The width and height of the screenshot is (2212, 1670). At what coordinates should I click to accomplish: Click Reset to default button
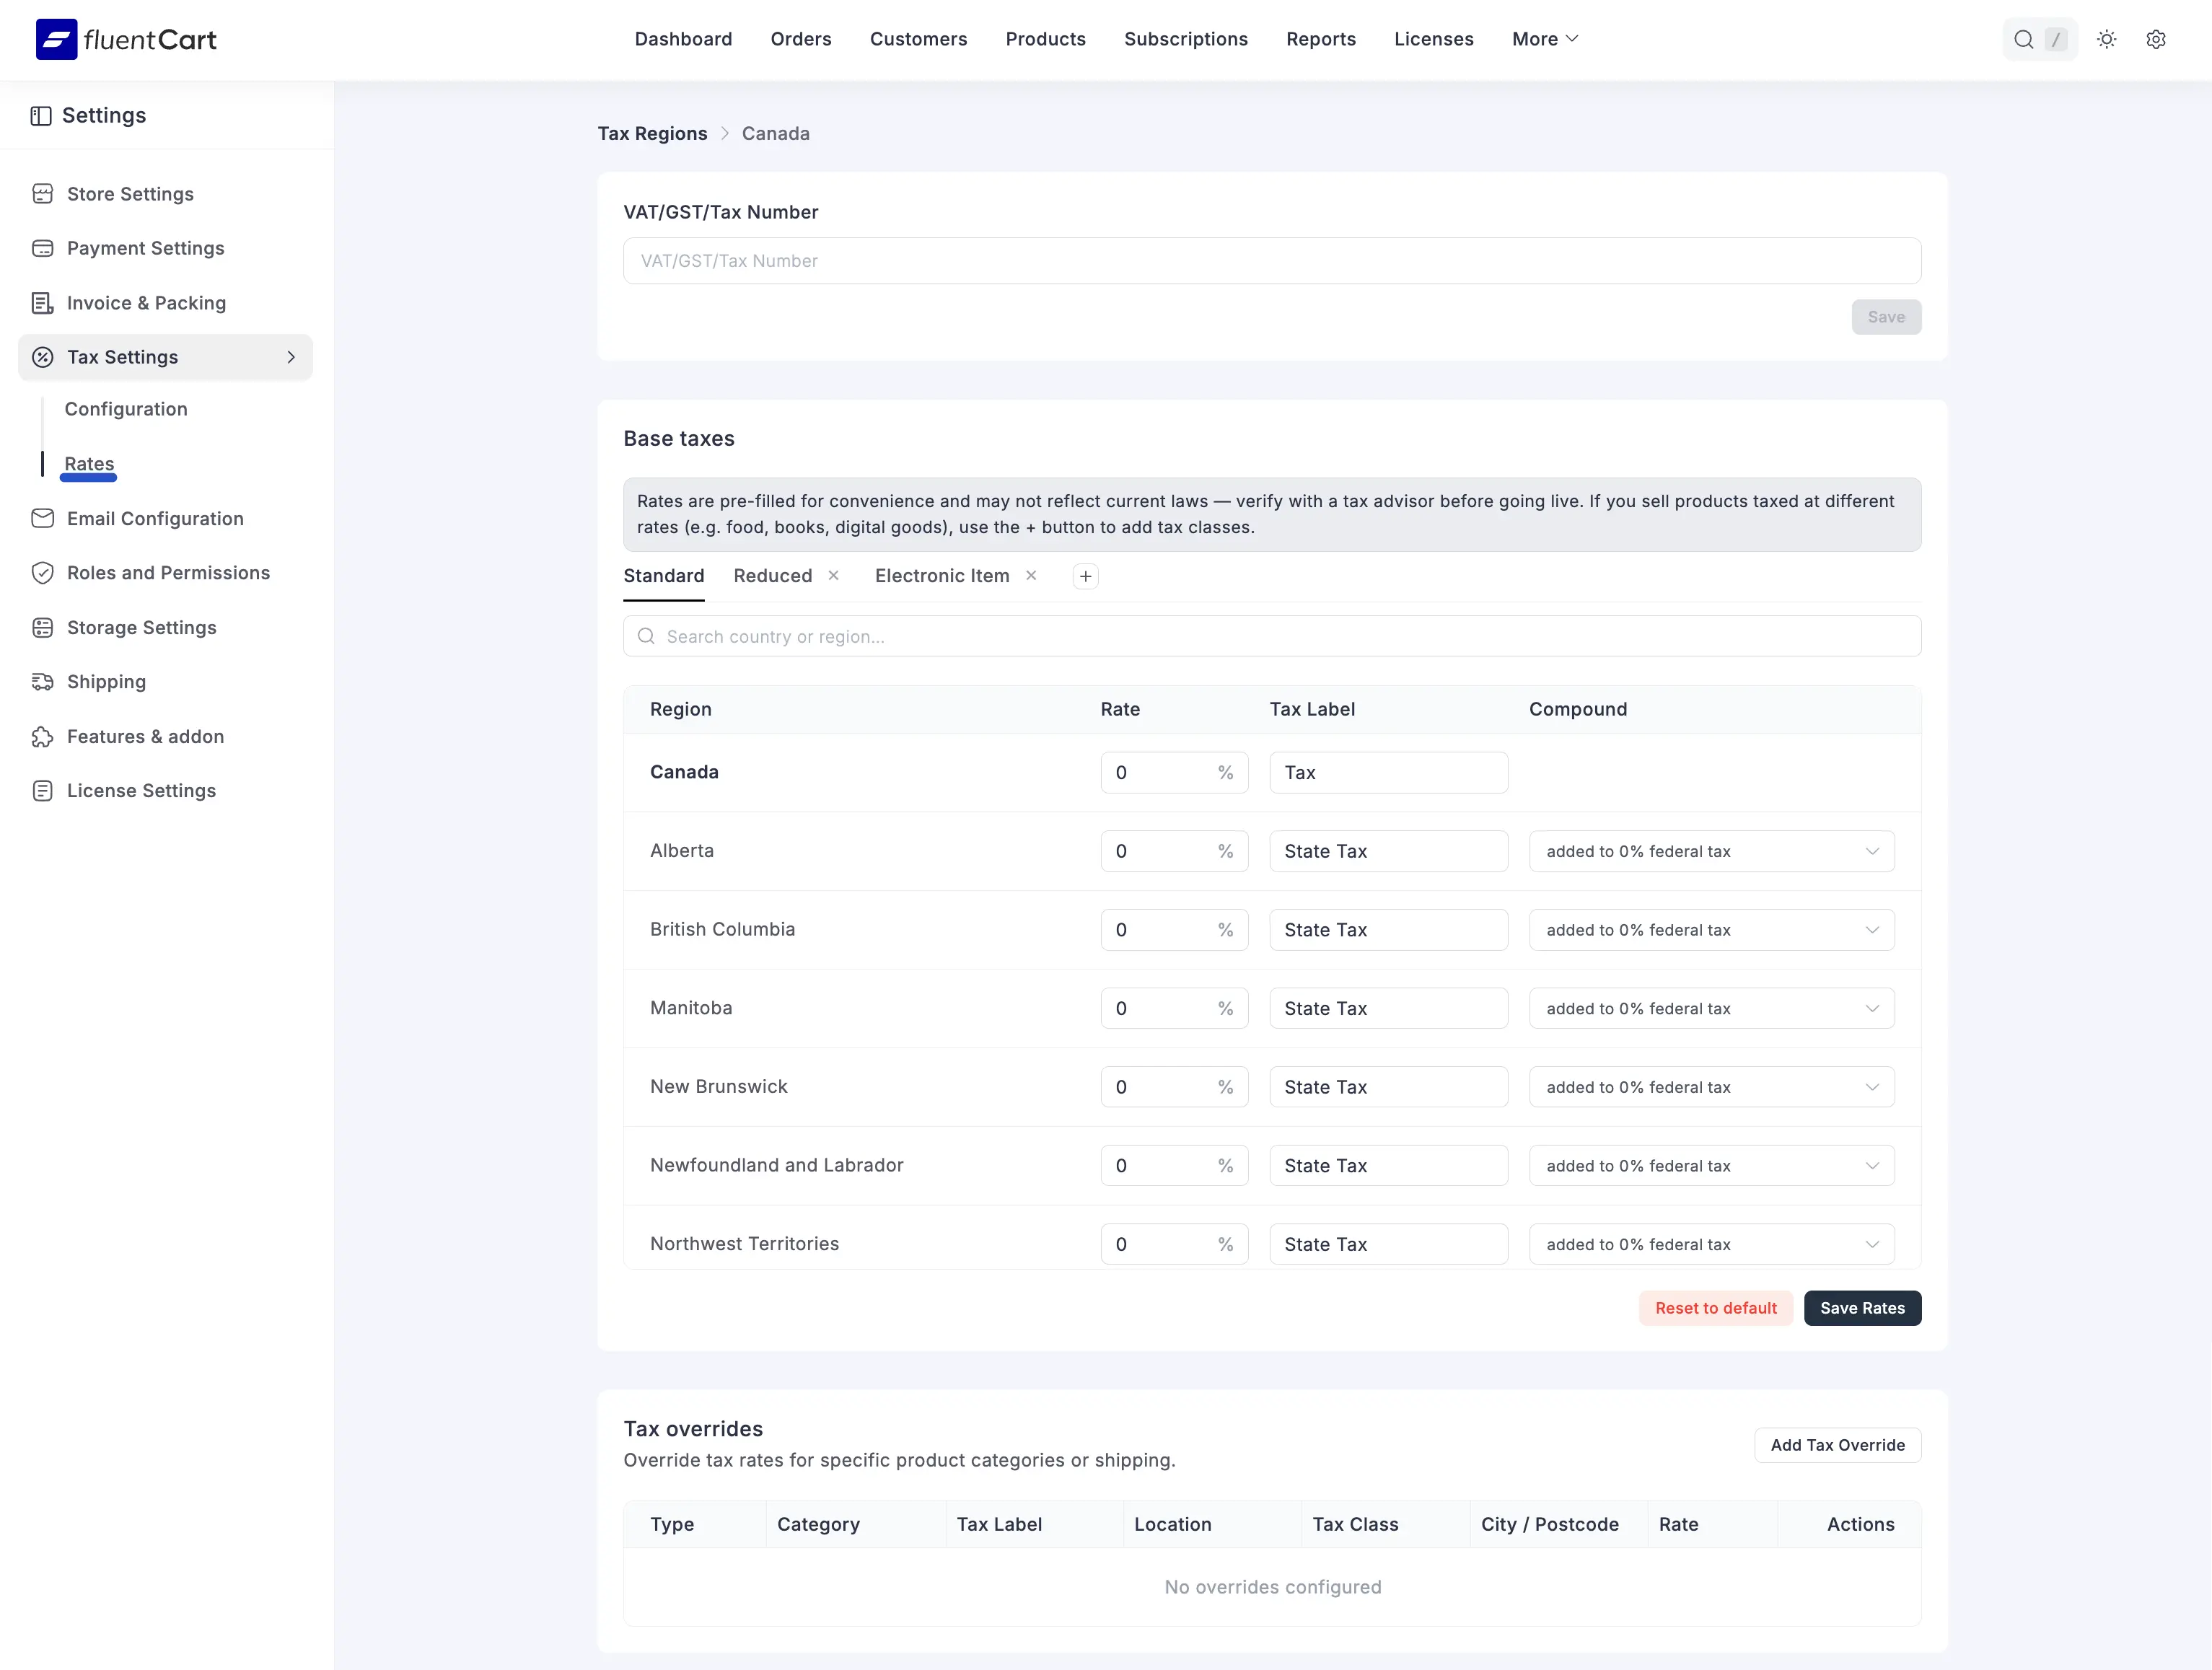[1715, 1308]
